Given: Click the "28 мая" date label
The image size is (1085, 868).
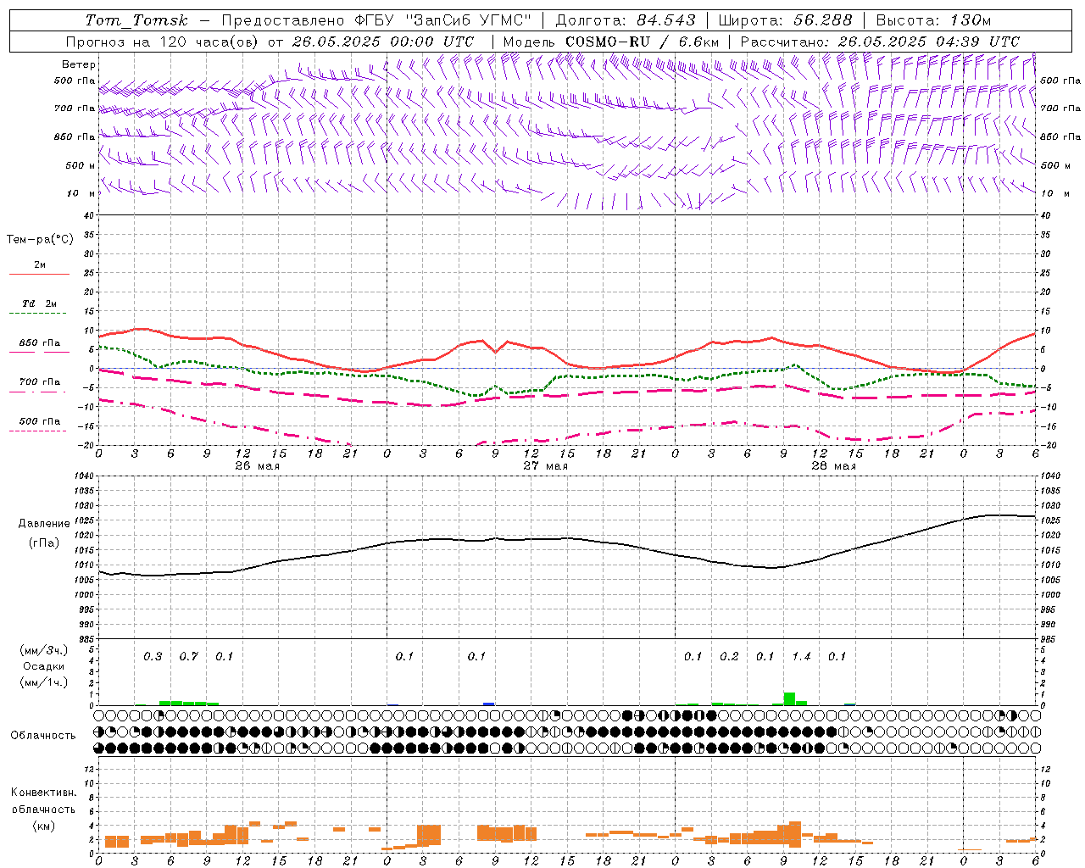Looking at the screenshot, I should [833, 466].
